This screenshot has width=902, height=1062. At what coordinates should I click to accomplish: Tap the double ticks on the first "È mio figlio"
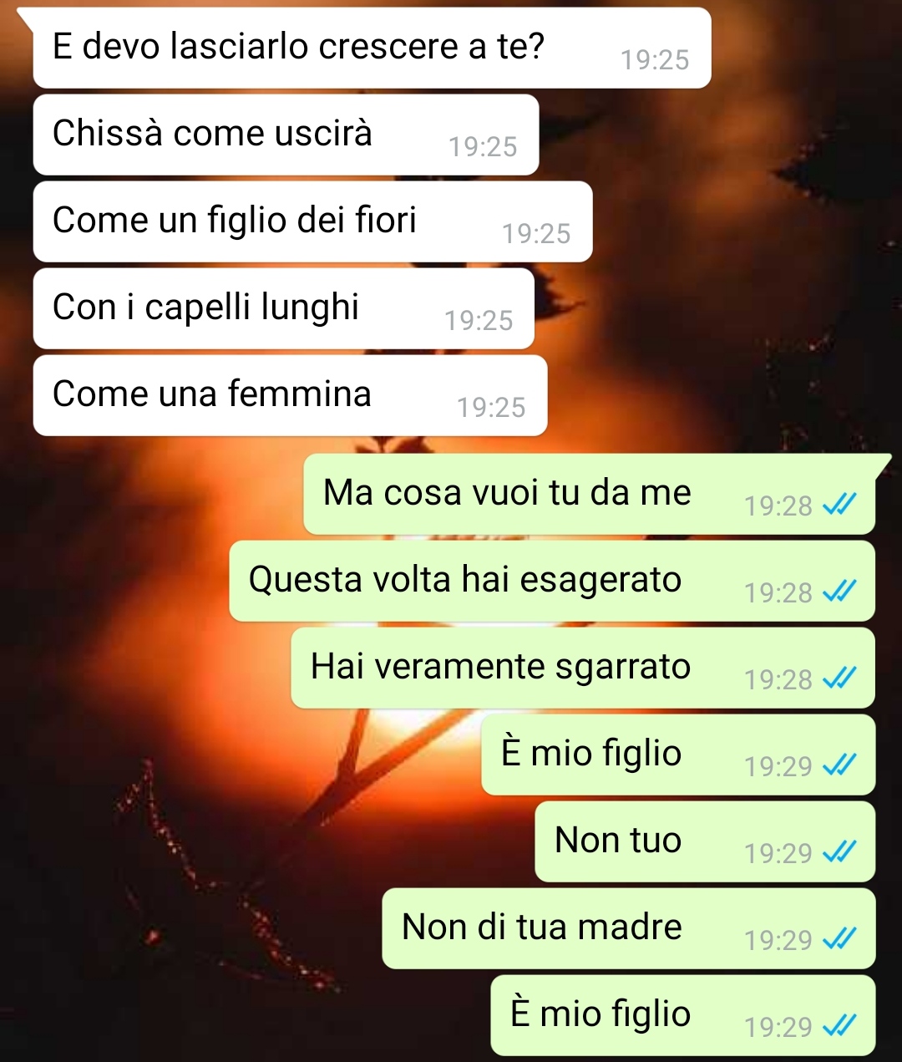pyautogui.click(x=839, y=765)
